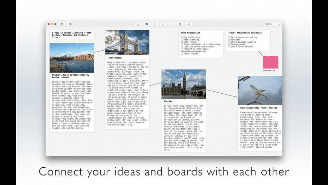Image resolution: width=328 pixels, height=185 pixels.
Task: Toggle the sidebar panel icon
Action: click(62, 24)
